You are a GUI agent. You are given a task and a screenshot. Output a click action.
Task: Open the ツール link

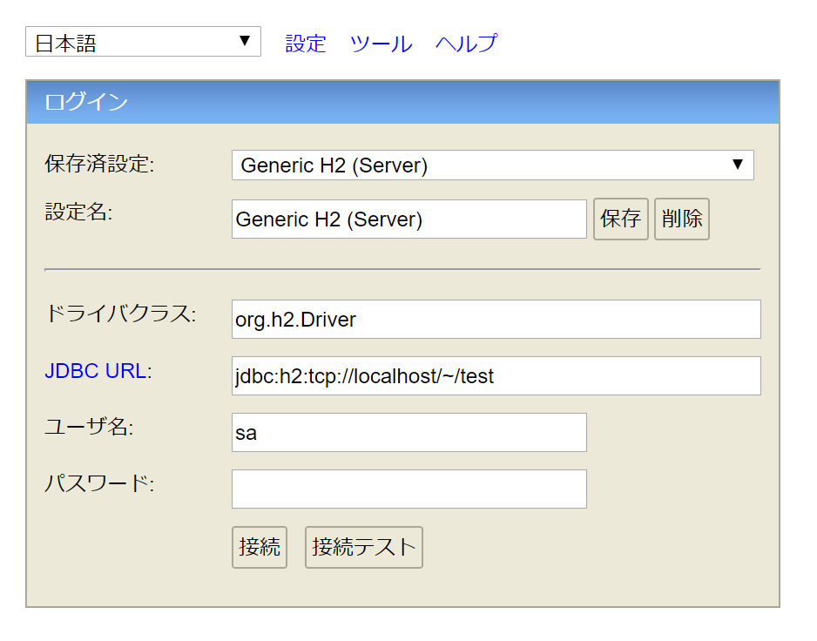[x=381, y=44]
